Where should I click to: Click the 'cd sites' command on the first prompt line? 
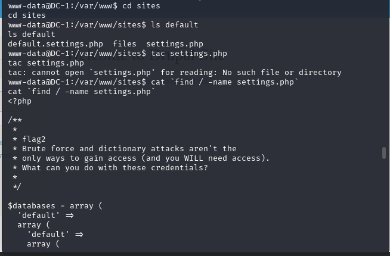tap(143, 6)
